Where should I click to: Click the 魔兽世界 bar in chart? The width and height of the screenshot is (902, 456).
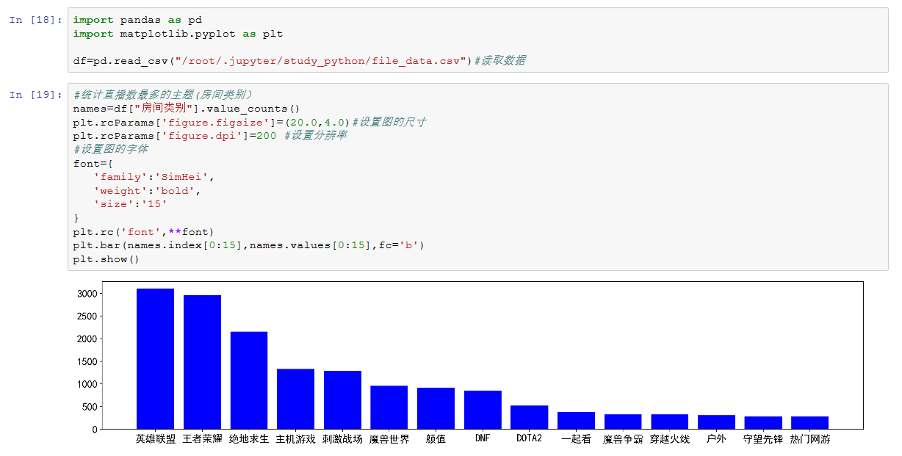point(389,408)
